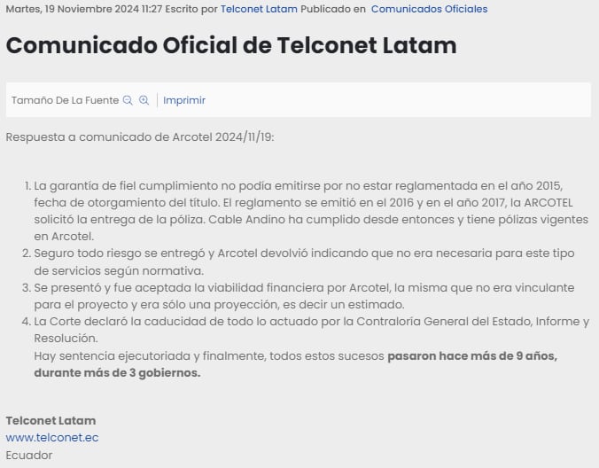This screenshot has width=599, height=468.
Task: Click the bold Telconet Latam signature text
Action: (51, 420)
